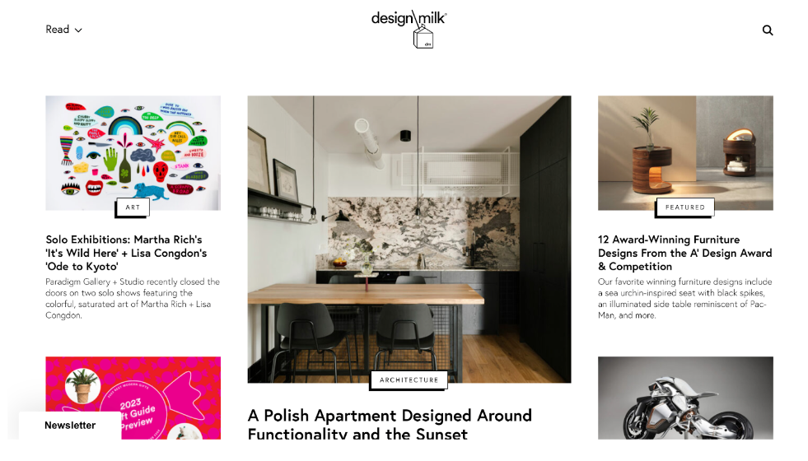Screen dimensions: 808x461
Task: Click the sea urchin-inspired seat excerpt
Action: point(684,298)
